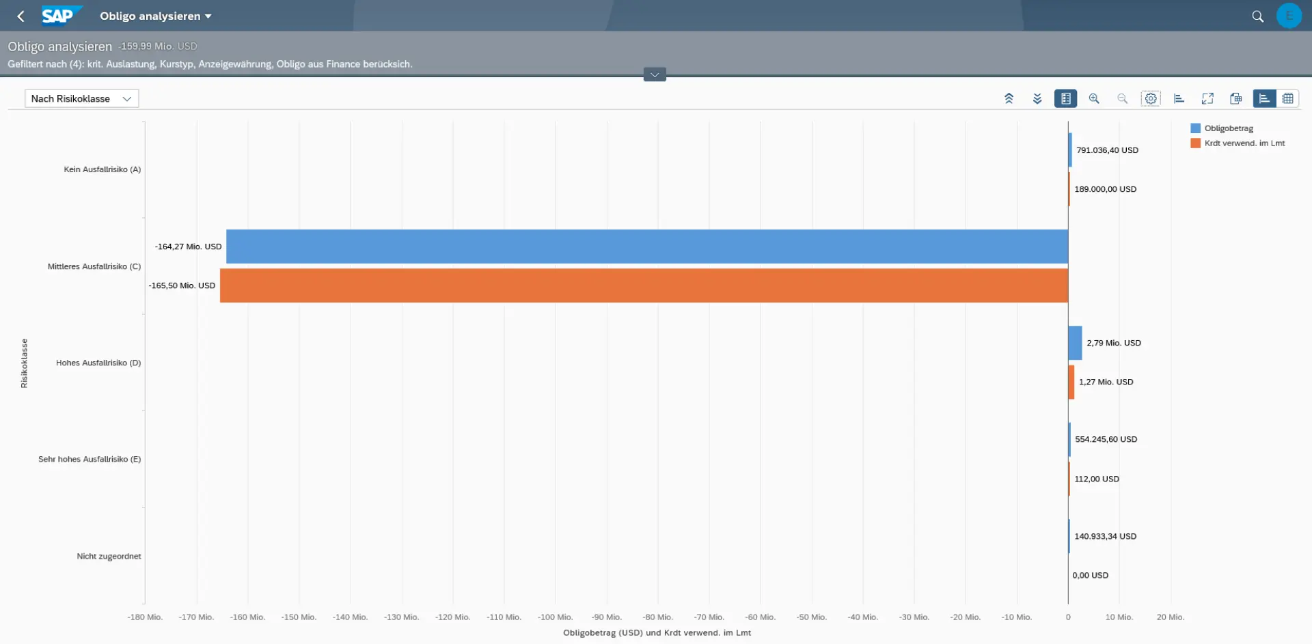
Task: Switch to table view
Action: [x=1288, y=98]
